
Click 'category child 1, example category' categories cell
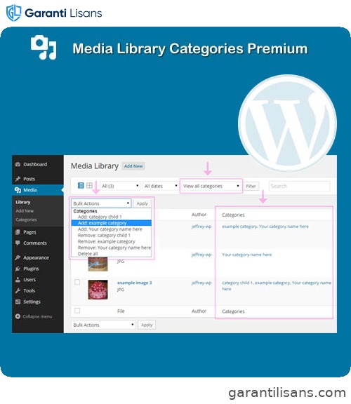[x=277, y=285]
